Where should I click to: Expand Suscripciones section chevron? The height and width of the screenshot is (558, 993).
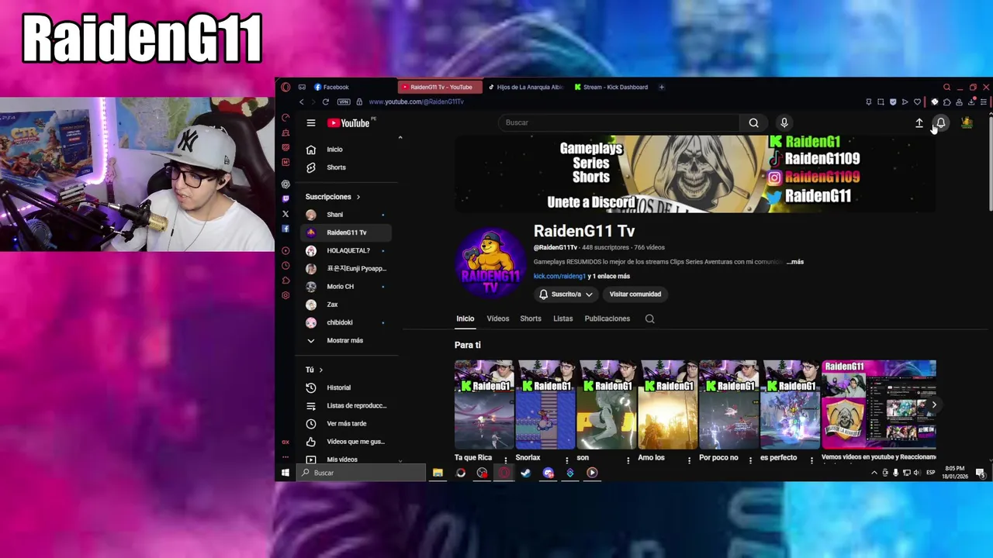358,197
